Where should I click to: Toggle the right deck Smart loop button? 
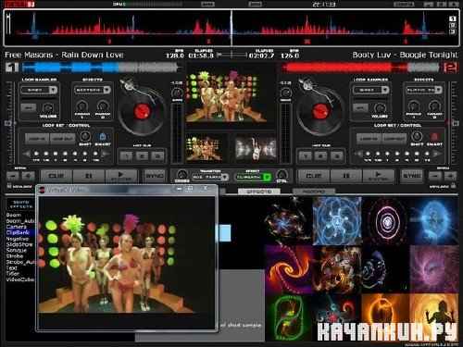[434, 137]
